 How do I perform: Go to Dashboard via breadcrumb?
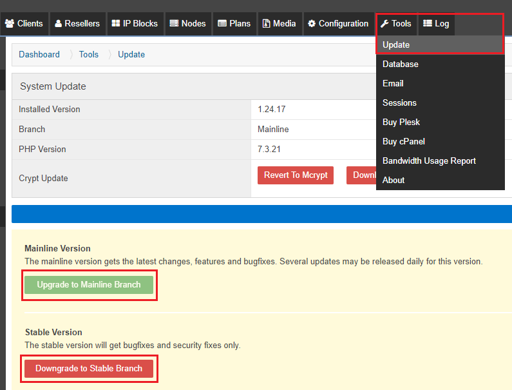pyautogui.click(x=39, y=54)
